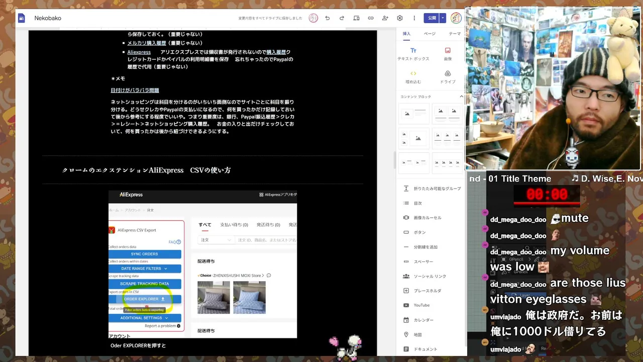Open the Google account avatar

click(456, 18)
